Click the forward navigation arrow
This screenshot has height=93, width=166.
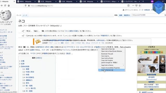pyautogui.click(x=2, y=6)
